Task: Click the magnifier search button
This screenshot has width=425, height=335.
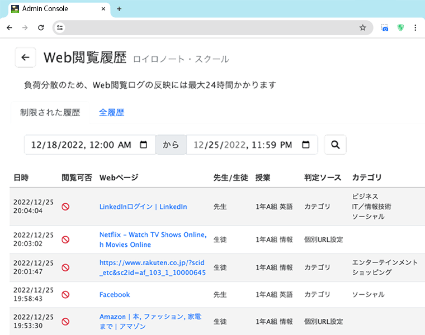Action: (x=336, y=145)
